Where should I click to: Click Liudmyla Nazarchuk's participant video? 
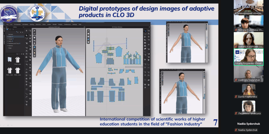[x=249, y=74]
